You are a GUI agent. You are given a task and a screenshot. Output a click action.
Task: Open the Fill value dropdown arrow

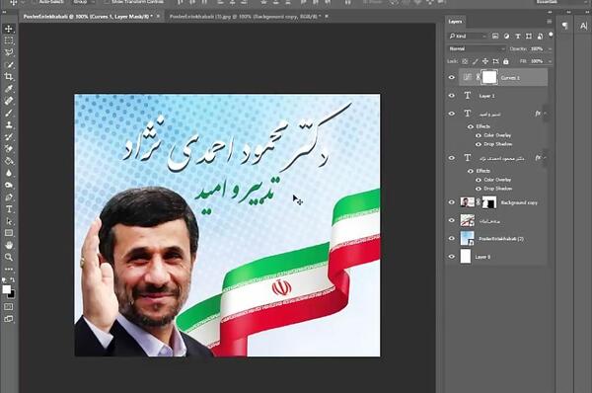(x=550, y=61)
